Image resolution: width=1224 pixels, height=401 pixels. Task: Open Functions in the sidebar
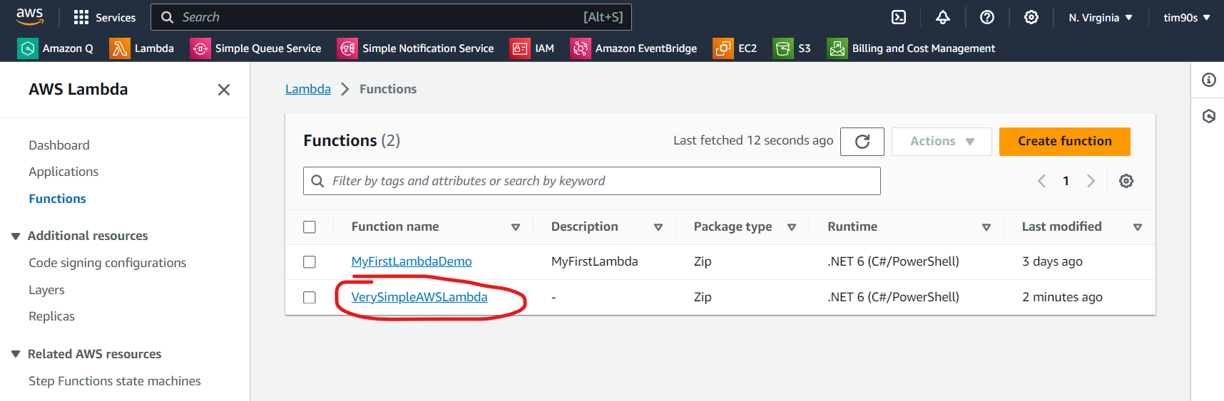pyautogui.click(x=57, y=199)
